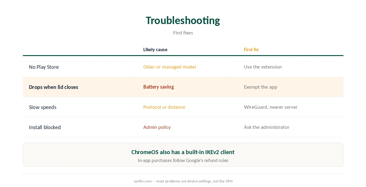Select 'WireGuard, nearer server' cell
This screenshot has height=187, width=366.
point(271,107)
